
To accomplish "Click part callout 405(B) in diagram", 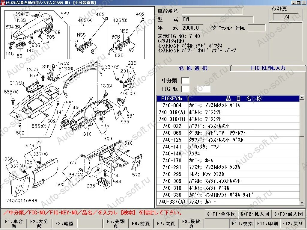I will point(120,20).
